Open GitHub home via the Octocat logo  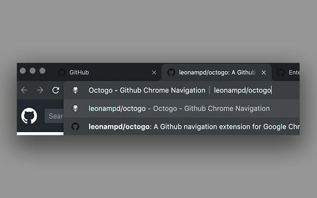tap(29, 116)
